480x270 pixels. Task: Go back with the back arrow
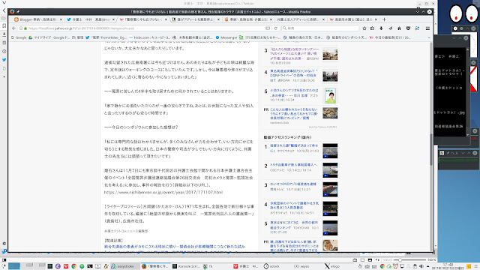pyautogui.click(x=13, y=28)
